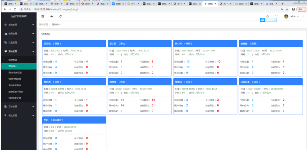Expand the 资金管理 sidebar menu
This screenshot has width=307, height=150.
pos(19,115)
